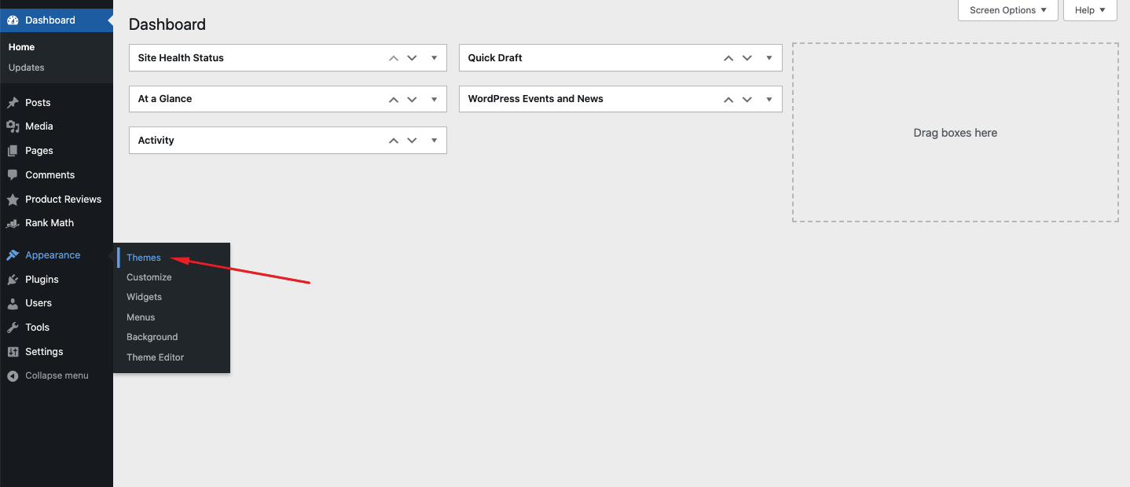Select the Settings icon in sidebar
The width and height of the screenshot is (1130, 487).
tap(14, 351)
